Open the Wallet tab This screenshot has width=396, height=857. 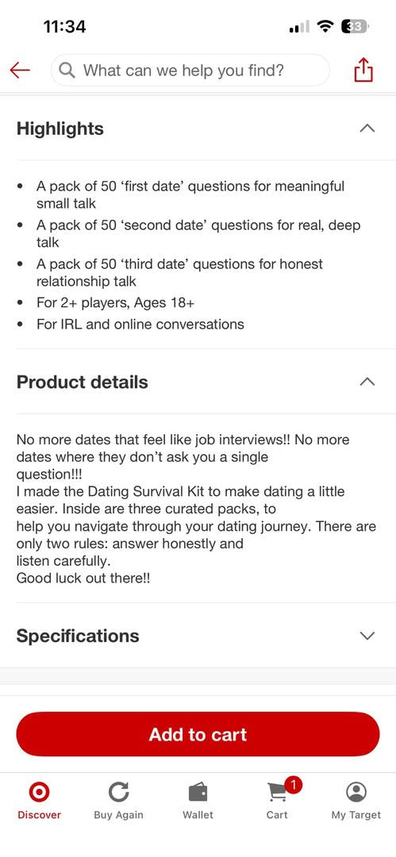198,801
